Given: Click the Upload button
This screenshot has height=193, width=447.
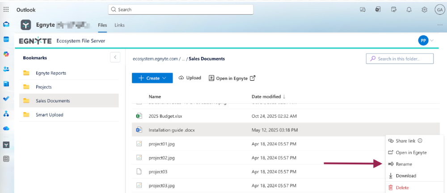Looking at the screenshot, I should [190, 78].
